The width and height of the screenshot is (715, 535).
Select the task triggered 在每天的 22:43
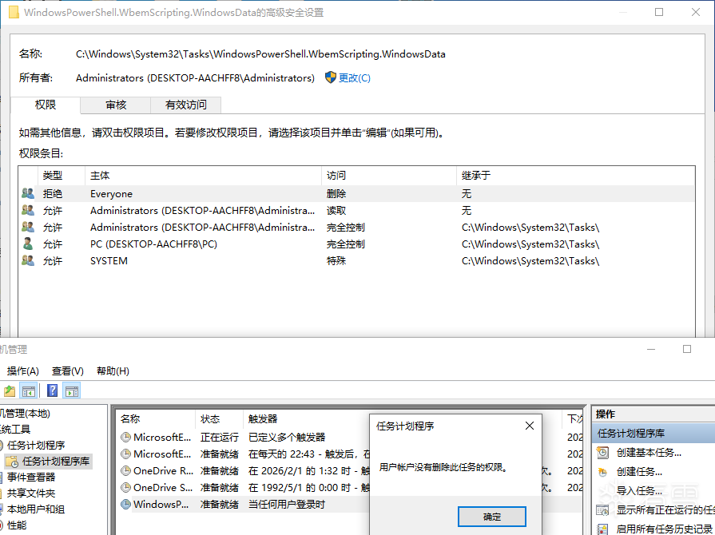click(244, 454)
